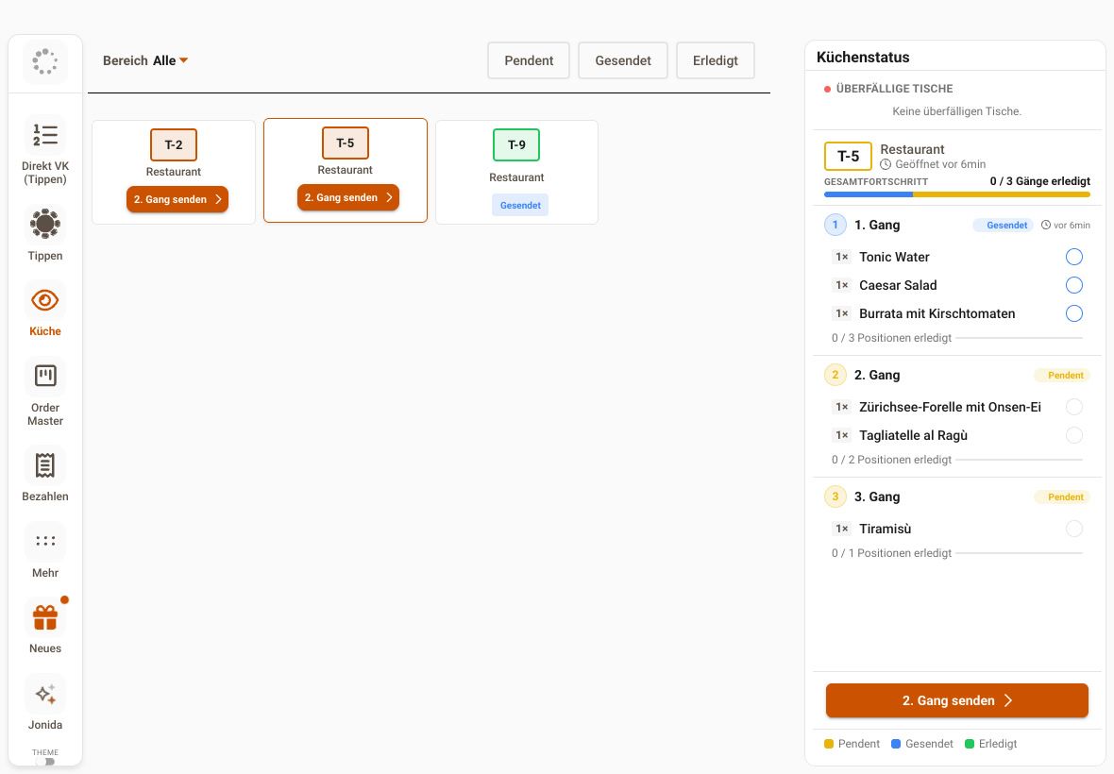This screenshot has height=774, width=1114.
Task: Open Direkt VK (Tippen) sidebar icon
Action: [x=44, y=135]
